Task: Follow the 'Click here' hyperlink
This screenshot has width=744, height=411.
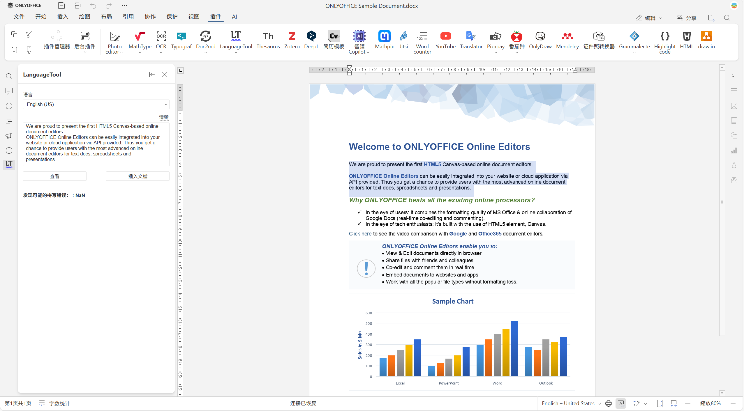Action: pyautogui.click(x=360, y=234)
